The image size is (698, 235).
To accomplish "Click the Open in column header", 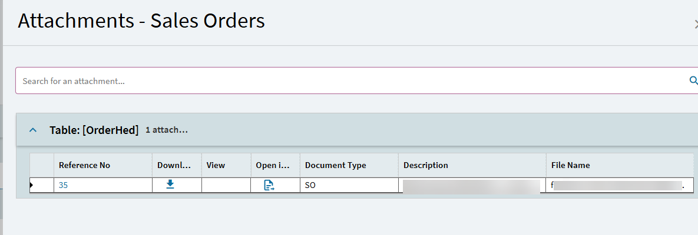I will pyautogui.click(x=273, y=165).
